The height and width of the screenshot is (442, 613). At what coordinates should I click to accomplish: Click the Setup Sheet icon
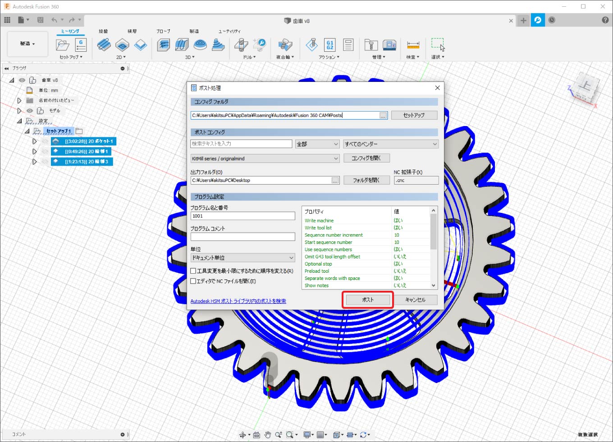348,45
